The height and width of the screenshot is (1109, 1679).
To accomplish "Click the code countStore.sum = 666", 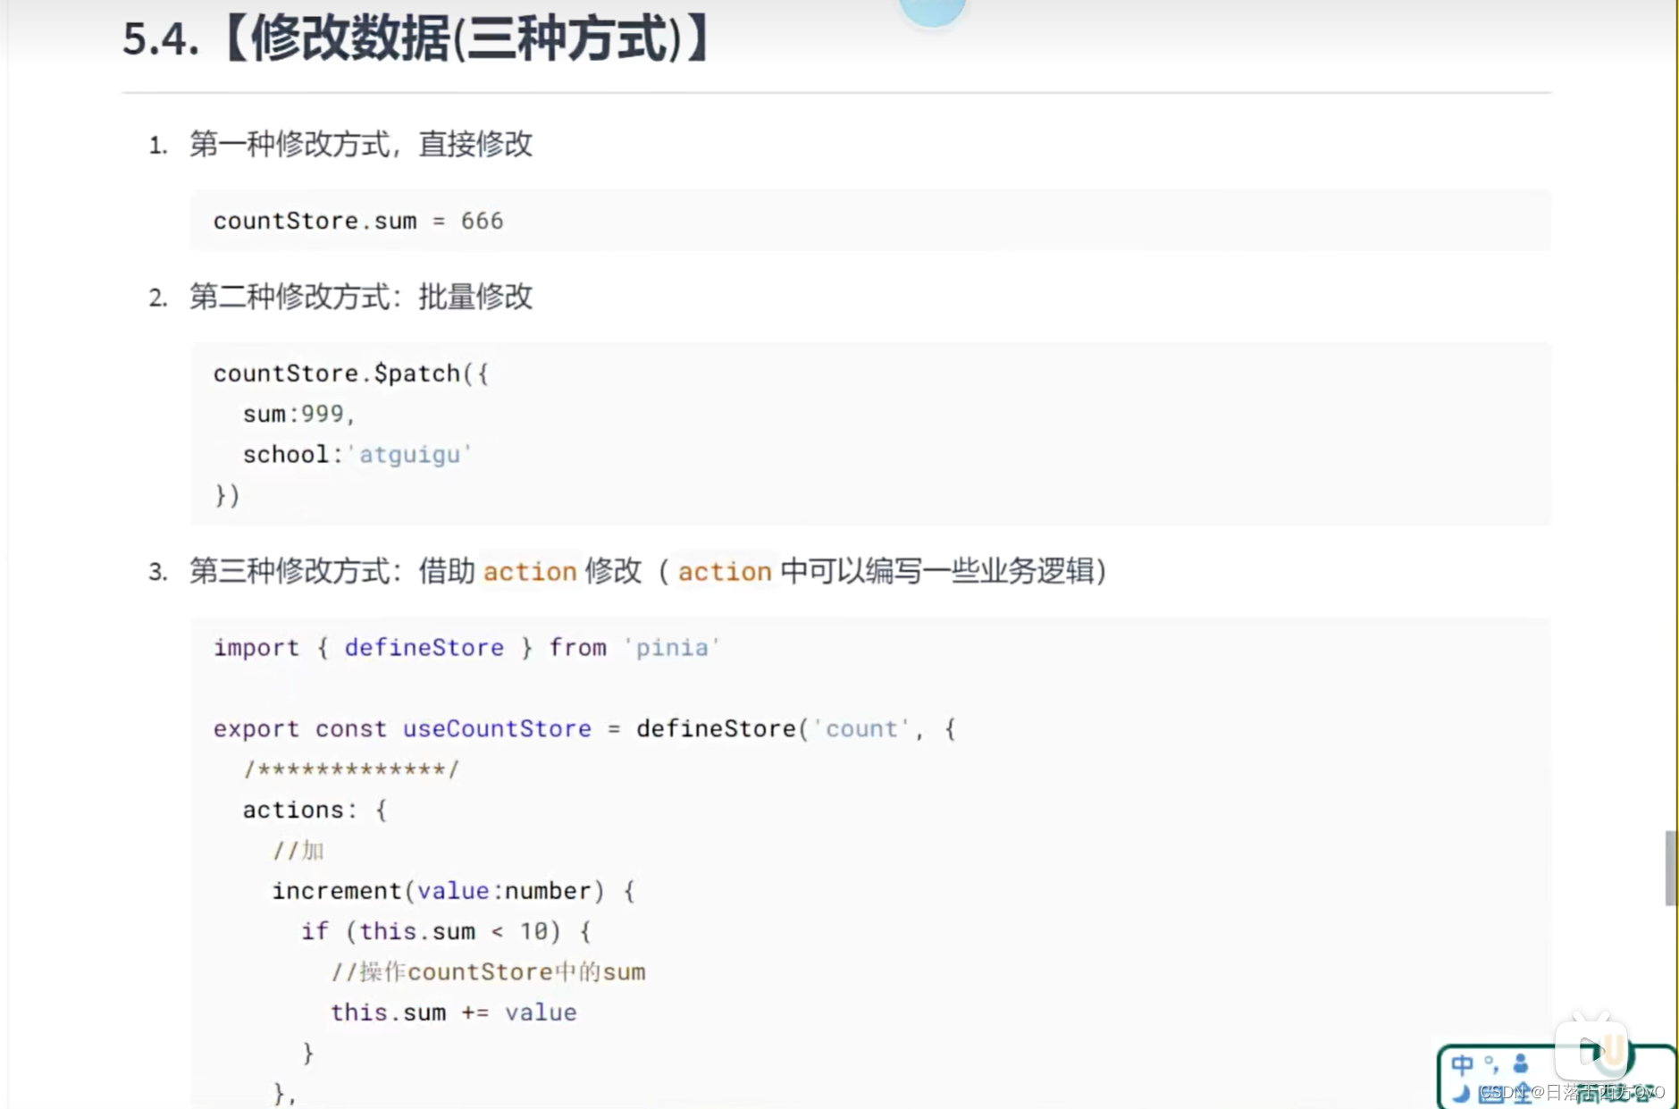I will [358, 221].
